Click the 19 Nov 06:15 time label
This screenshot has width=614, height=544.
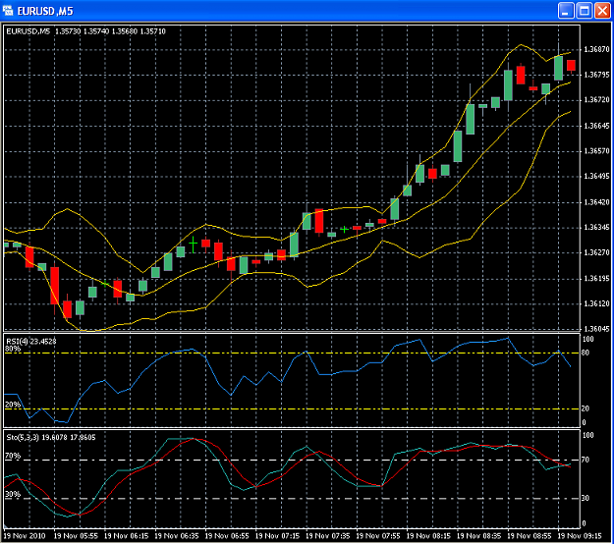click(126, 536)
